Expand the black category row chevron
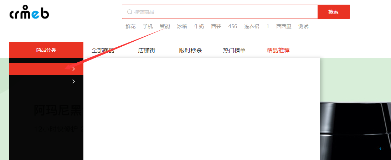This screenshot has width=391, height=160. (x=73, y=81)
